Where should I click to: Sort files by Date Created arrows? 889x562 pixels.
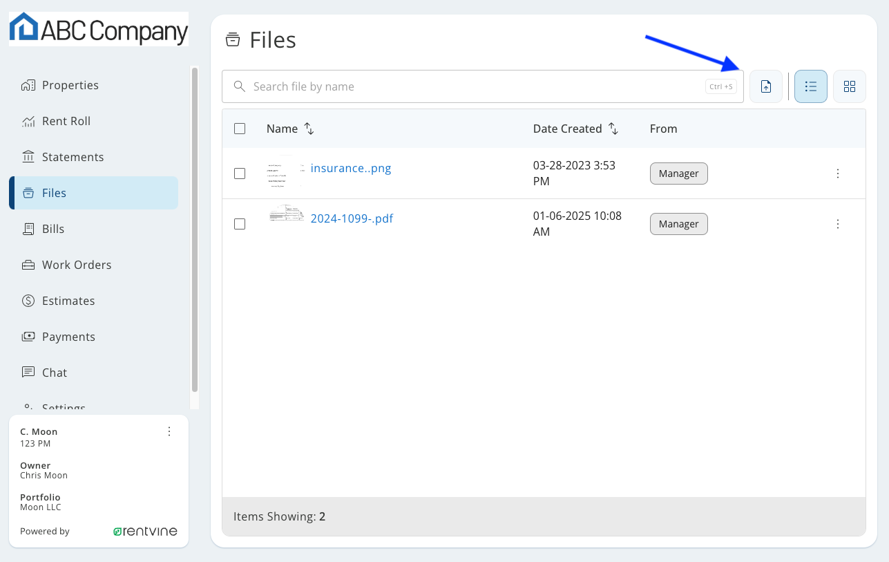[613, 129]
